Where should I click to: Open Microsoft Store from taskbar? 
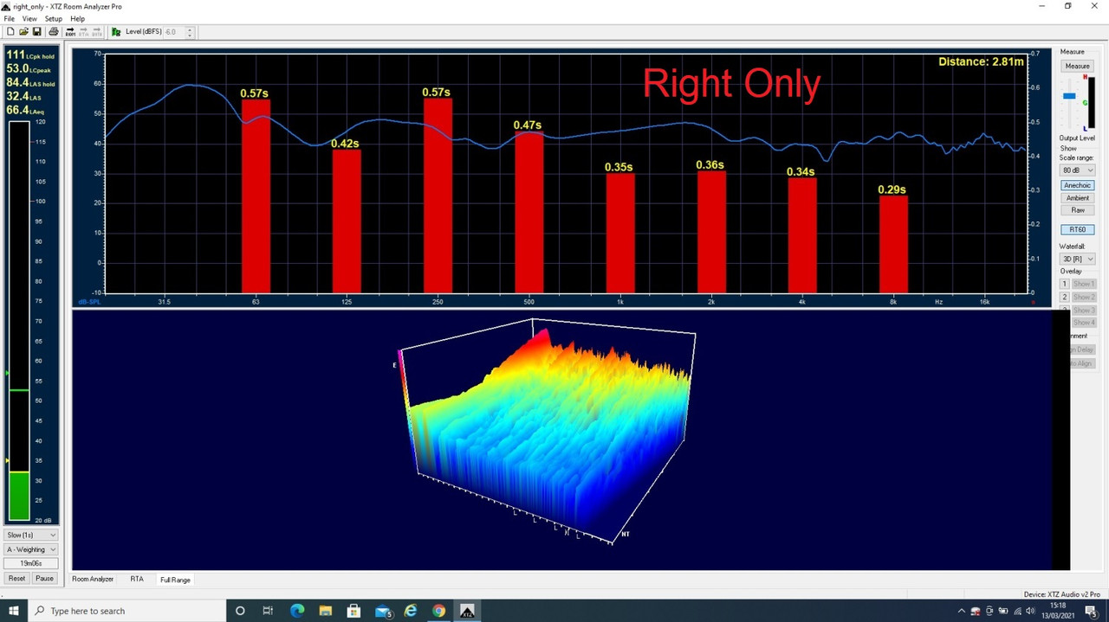pyautogui.click(x=353, y=611)
